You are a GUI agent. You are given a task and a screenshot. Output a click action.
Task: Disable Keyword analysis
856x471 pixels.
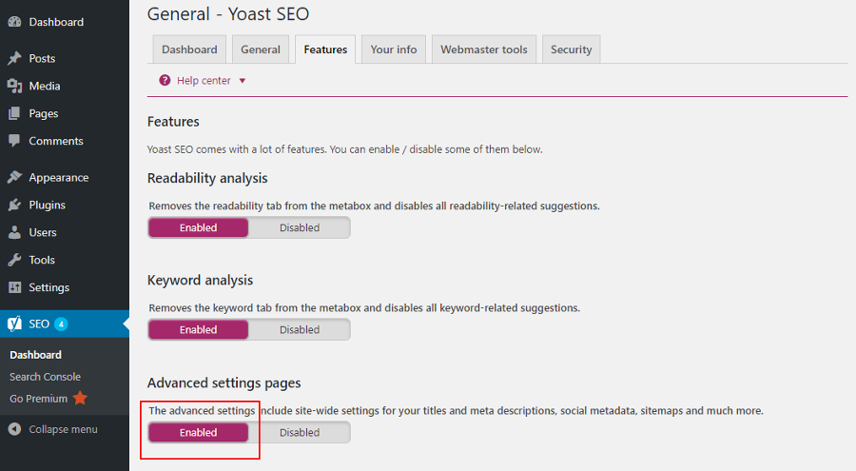300,329
